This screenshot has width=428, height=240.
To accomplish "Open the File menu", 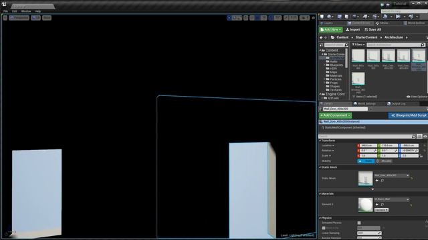I will (x=5, y=11).
